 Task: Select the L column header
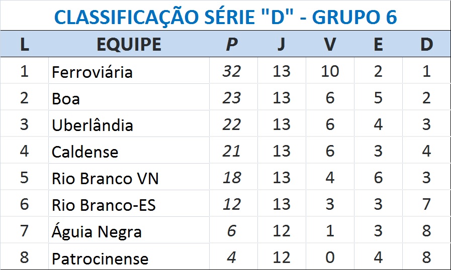coord(24,45)
